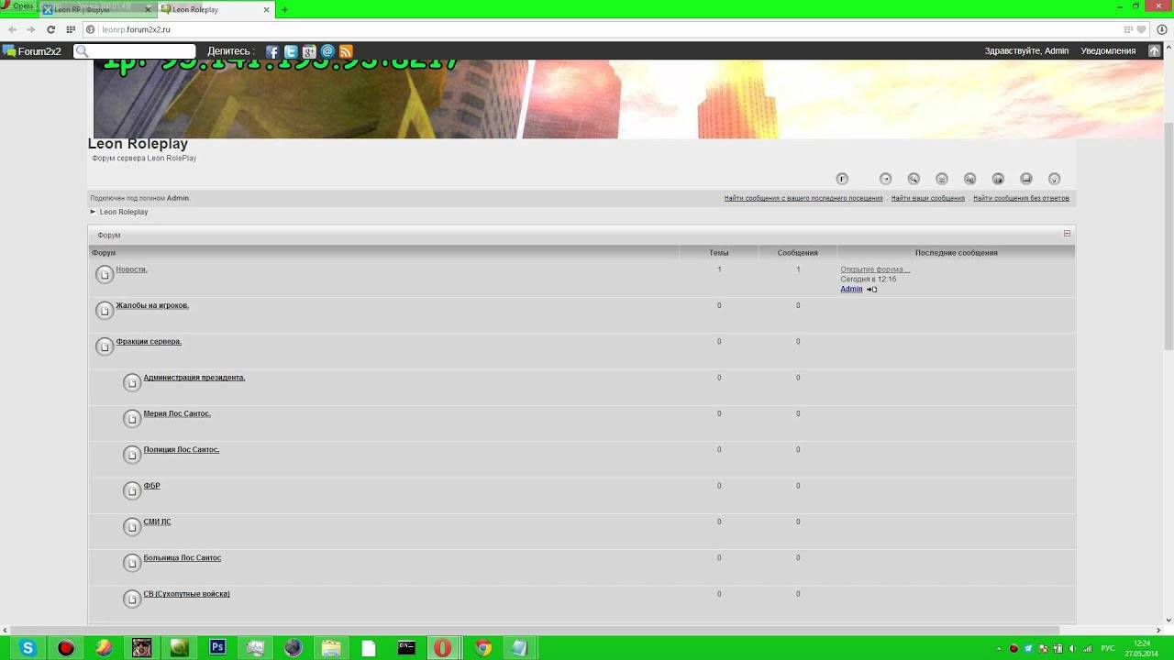Screen dimensions: 1174x660
Task: Open Skype from the taskbar
Action: pyautogui.click(x=28, y=648)
